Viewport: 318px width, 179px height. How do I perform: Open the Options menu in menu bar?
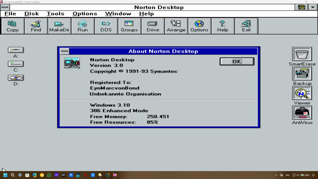click(85, 14)
